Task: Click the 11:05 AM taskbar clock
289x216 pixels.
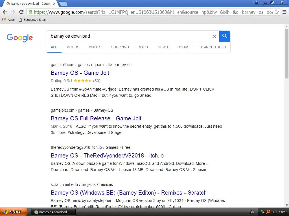Action: coord(279,212)
